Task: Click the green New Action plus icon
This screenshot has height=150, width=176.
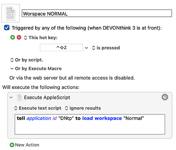Action: coord(12,145)
